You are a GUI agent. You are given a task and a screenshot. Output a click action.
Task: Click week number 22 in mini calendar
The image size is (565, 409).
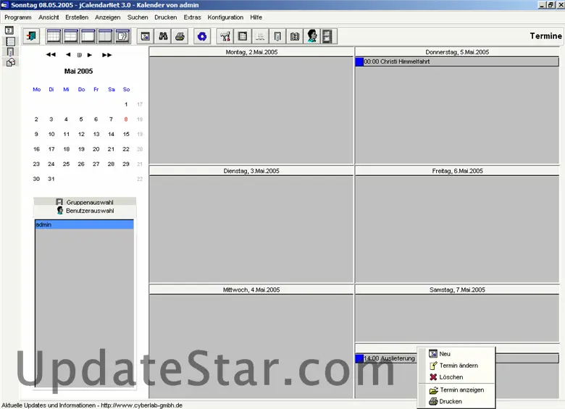140,179
